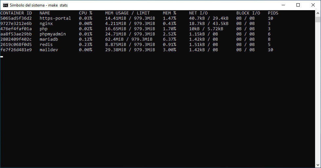
Task: Click memory usage 16.65MiB / 979.3MiB
Action: tap(130, 29)
